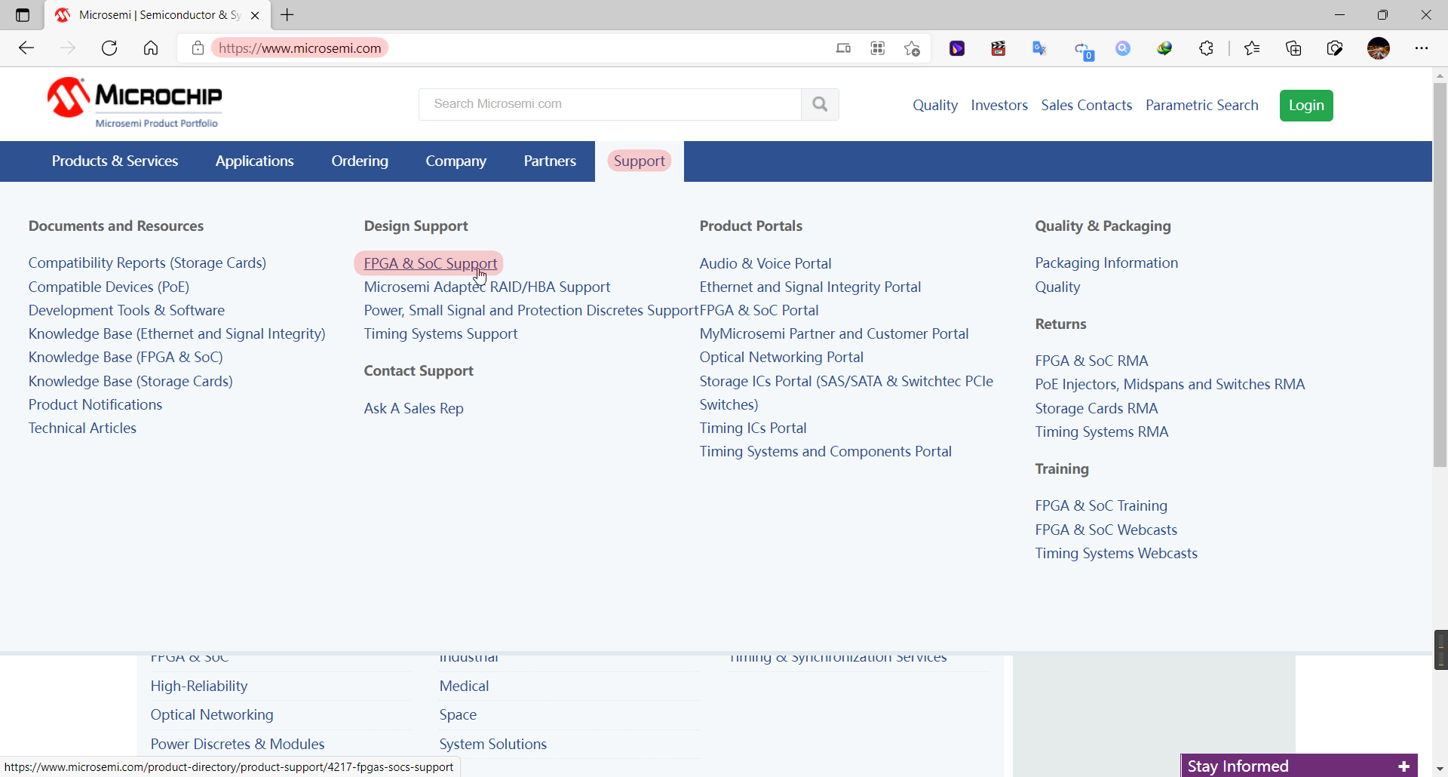Open Packaging Information link
Screen dimensions: 1448x777
tap(1106, 263)
